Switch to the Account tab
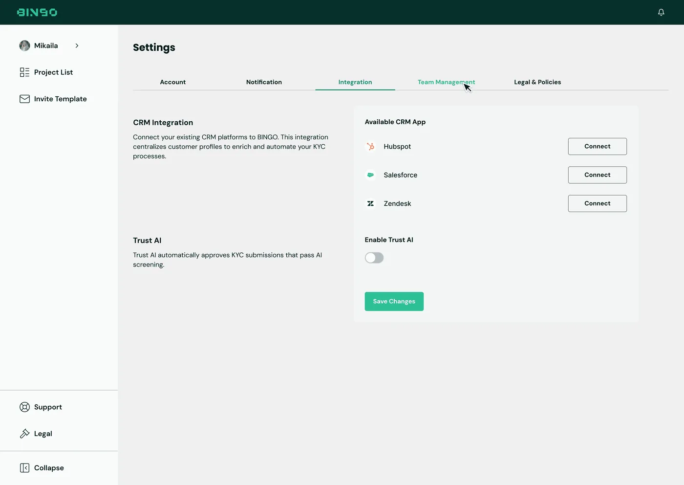Image resolution: width=684 pixels, height=485 pixels. click(x=172, y=82)
